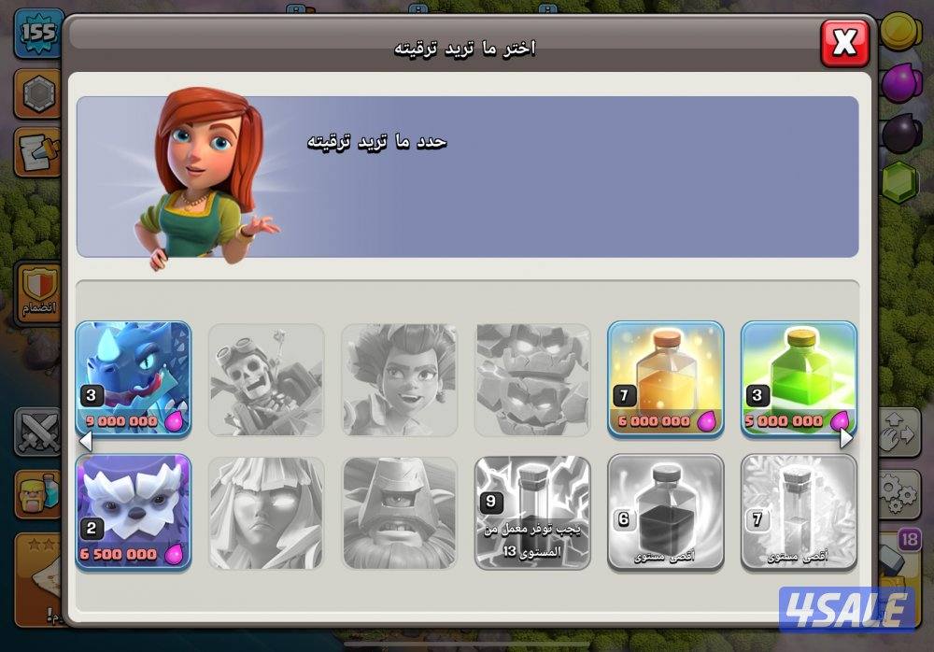Select the Electro Dragon for upgrade
This screenshot has width=934, height=652.
(x=133, y=378)
